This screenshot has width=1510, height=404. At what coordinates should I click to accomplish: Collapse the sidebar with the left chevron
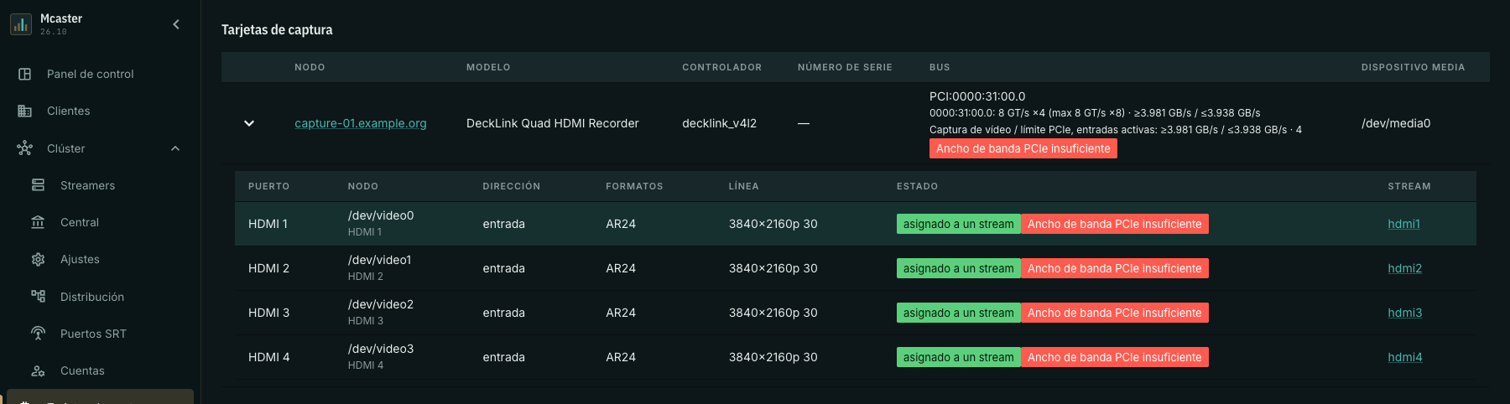[x=176, y=24]
